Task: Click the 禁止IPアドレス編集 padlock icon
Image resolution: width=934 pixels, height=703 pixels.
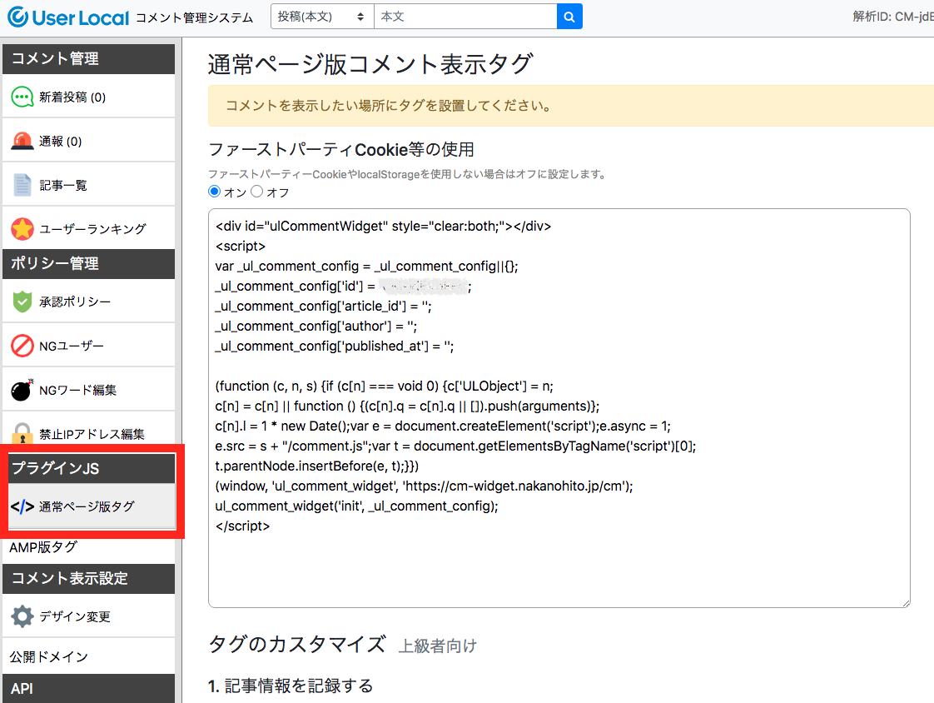Action: 22,433
